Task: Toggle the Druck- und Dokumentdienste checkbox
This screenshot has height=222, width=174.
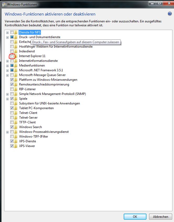Action: [12, 37]
